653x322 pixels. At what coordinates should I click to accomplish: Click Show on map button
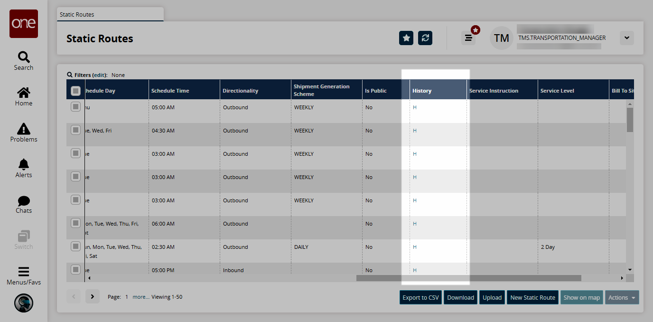(x=582, y=298)
